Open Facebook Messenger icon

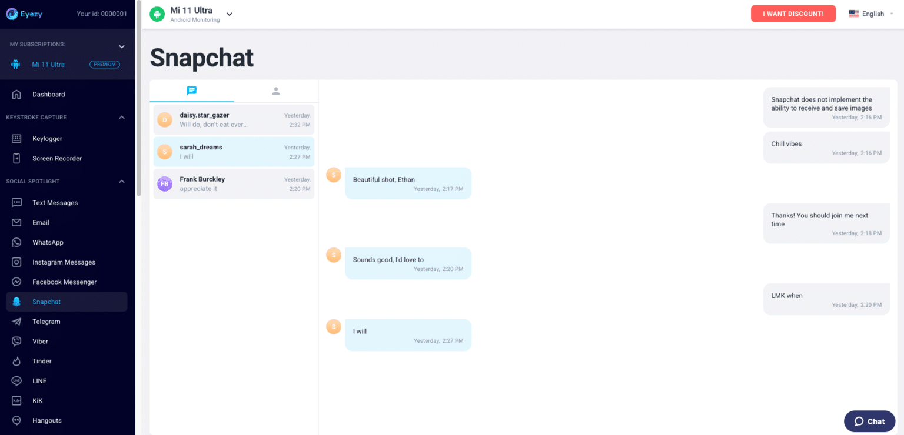(16, 282)
